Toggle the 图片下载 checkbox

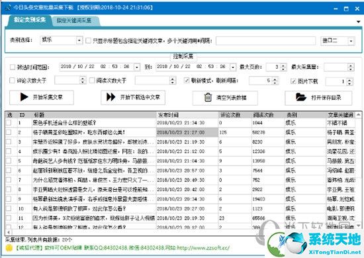[x=293, y=81]
